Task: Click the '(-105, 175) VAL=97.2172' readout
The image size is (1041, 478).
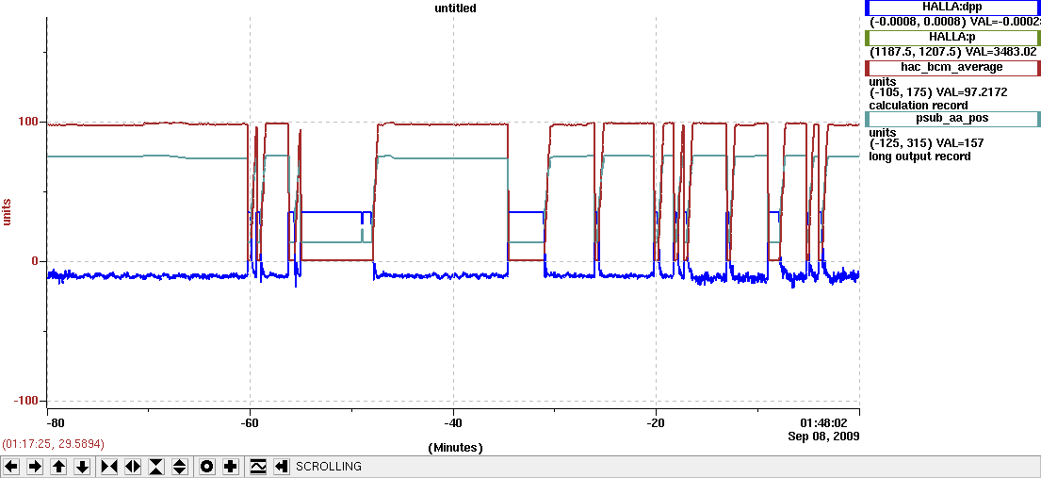Action: point(938,92)
